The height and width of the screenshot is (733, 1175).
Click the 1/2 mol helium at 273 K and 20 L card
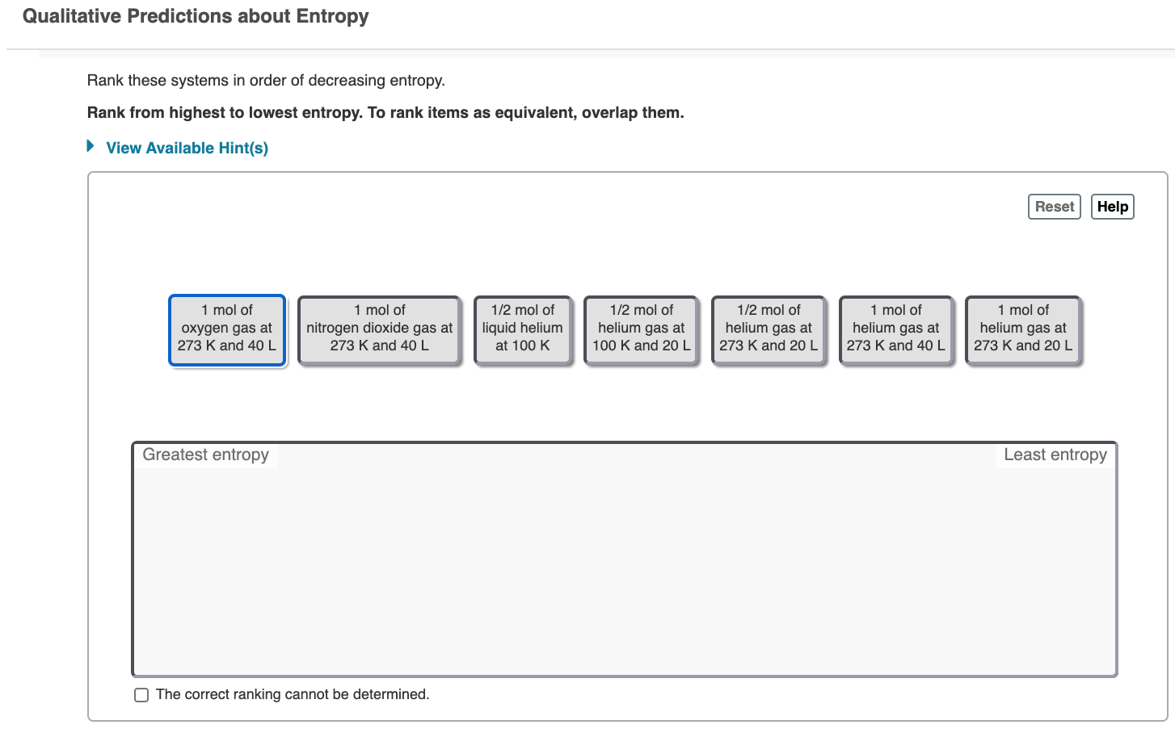(768, 328)
